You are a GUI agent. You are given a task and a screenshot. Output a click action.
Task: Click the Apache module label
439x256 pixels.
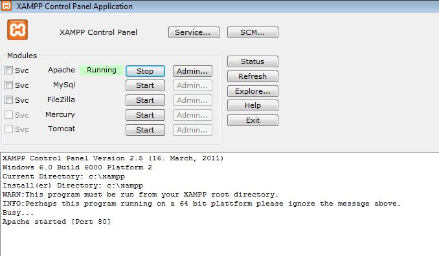(62, 70)
